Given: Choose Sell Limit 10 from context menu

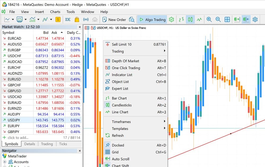Looking at the screenshot, I should pos(135,44).
